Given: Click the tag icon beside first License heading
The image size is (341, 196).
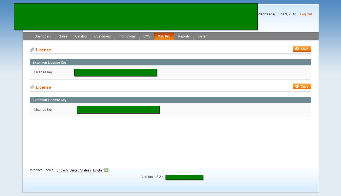Looking at the screenshot, I should coord(32,50).
